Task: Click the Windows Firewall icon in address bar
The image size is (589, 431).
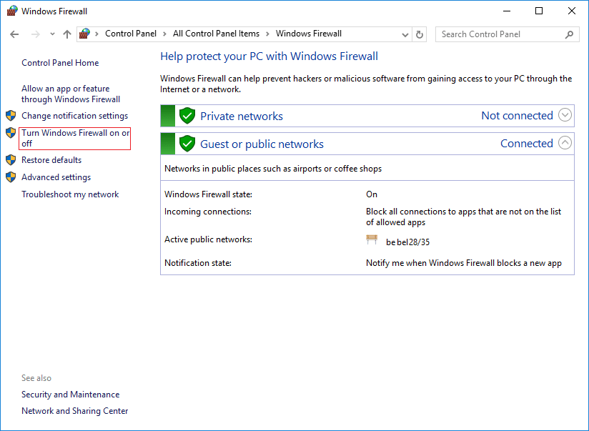Action: pos(85,34)
